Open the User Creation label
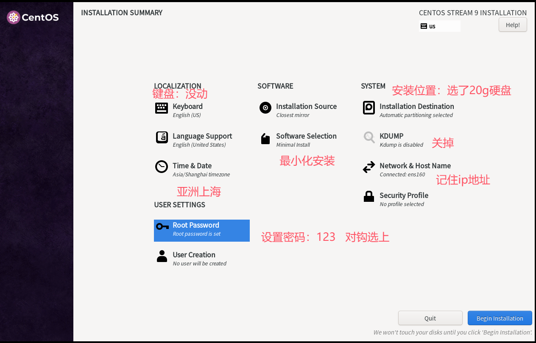Screen dimensions: 536x343 (194, 255)
